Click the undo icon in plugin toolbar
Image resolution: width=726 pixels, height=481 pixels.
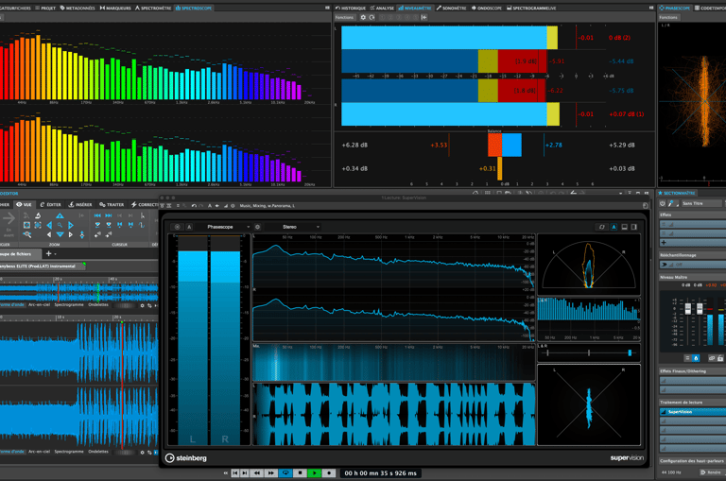[x=194, y=206]
